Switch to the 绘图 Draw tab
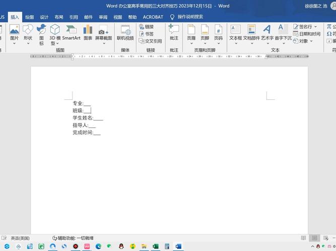The width and height of the screenshot is (336, 251). [29, 17]
